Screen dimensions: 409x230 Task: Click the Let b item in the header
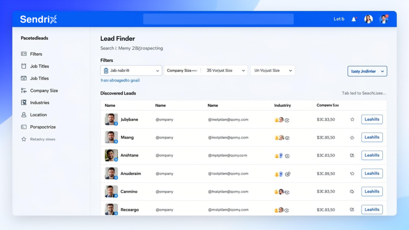[x=339, y=19]
